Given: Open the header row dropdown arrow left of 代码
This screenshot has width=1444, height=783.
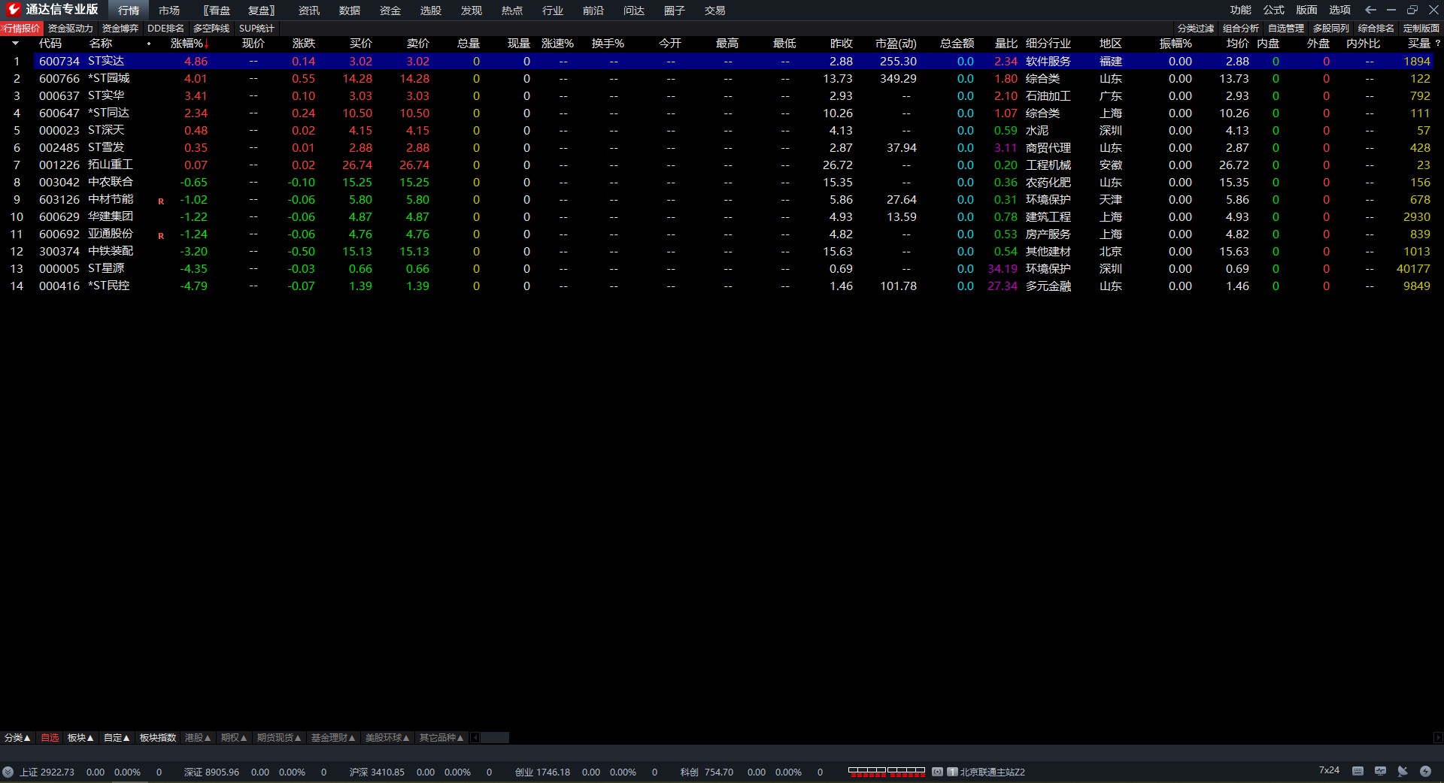Looking at the screenshot, I should (15, 44).
